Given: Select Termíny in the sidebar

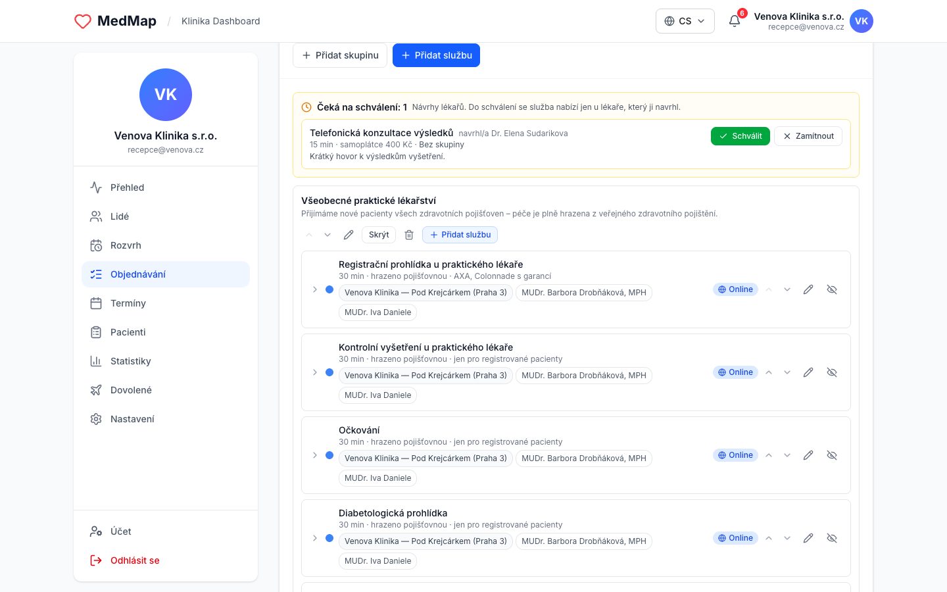Looking at the screenshot, I should coord(166,303).
